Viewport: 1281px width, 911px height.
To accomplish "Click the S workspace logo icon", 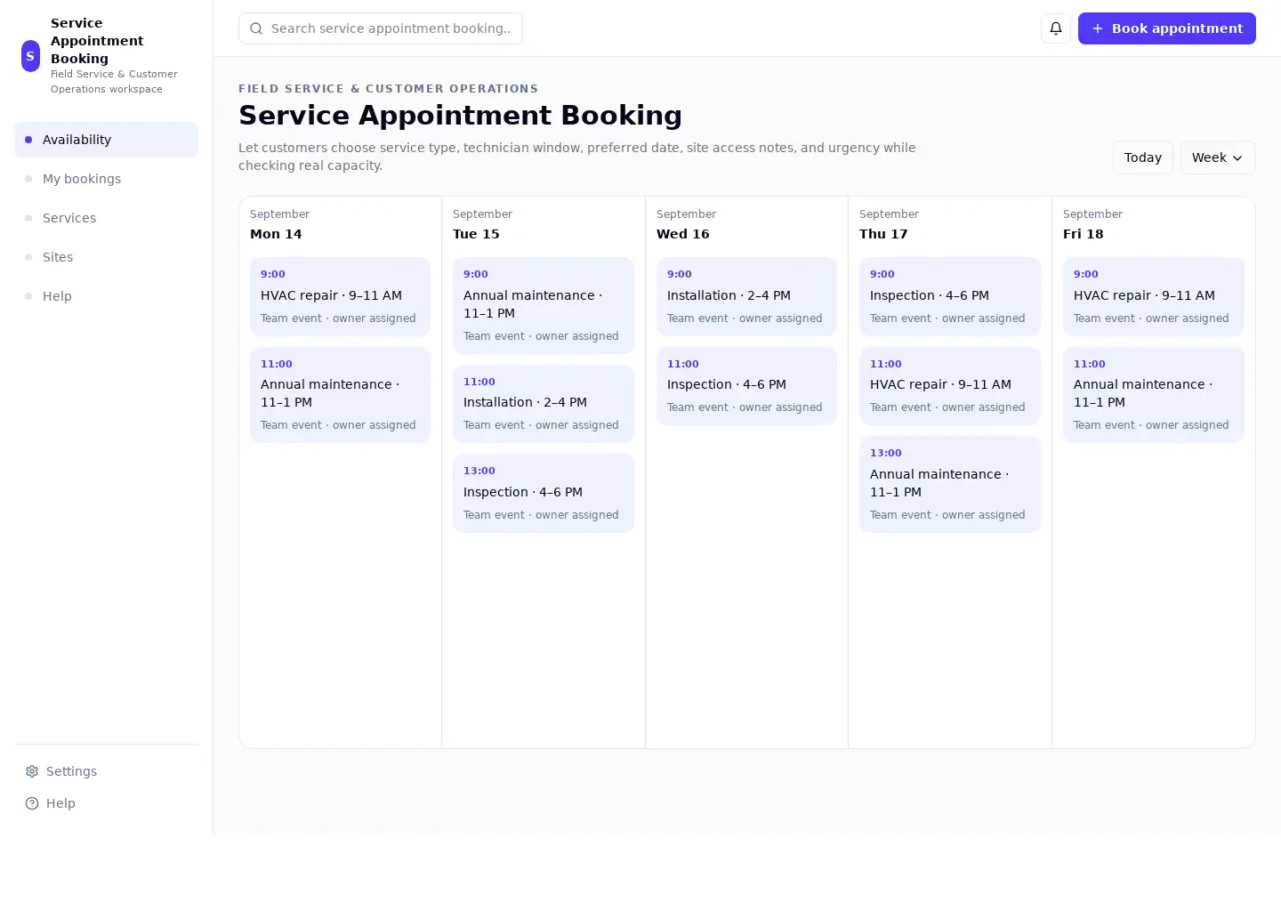I will [30, 55].
